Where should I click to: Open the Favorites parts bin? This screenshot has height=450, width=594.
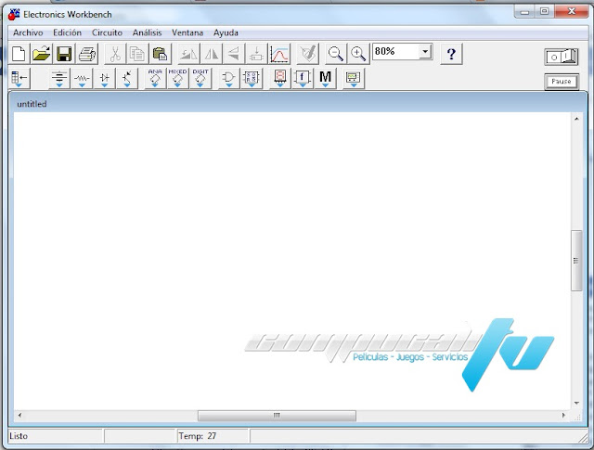[19, 79]
